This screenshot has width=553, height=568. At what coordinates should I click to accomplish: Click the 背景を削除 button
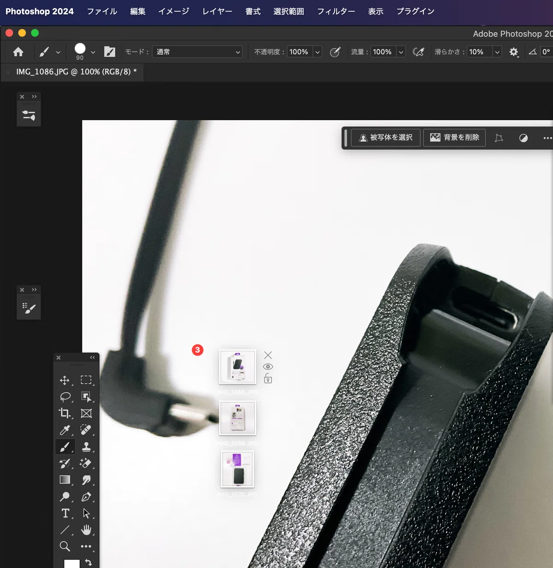[x=454, y=138]
